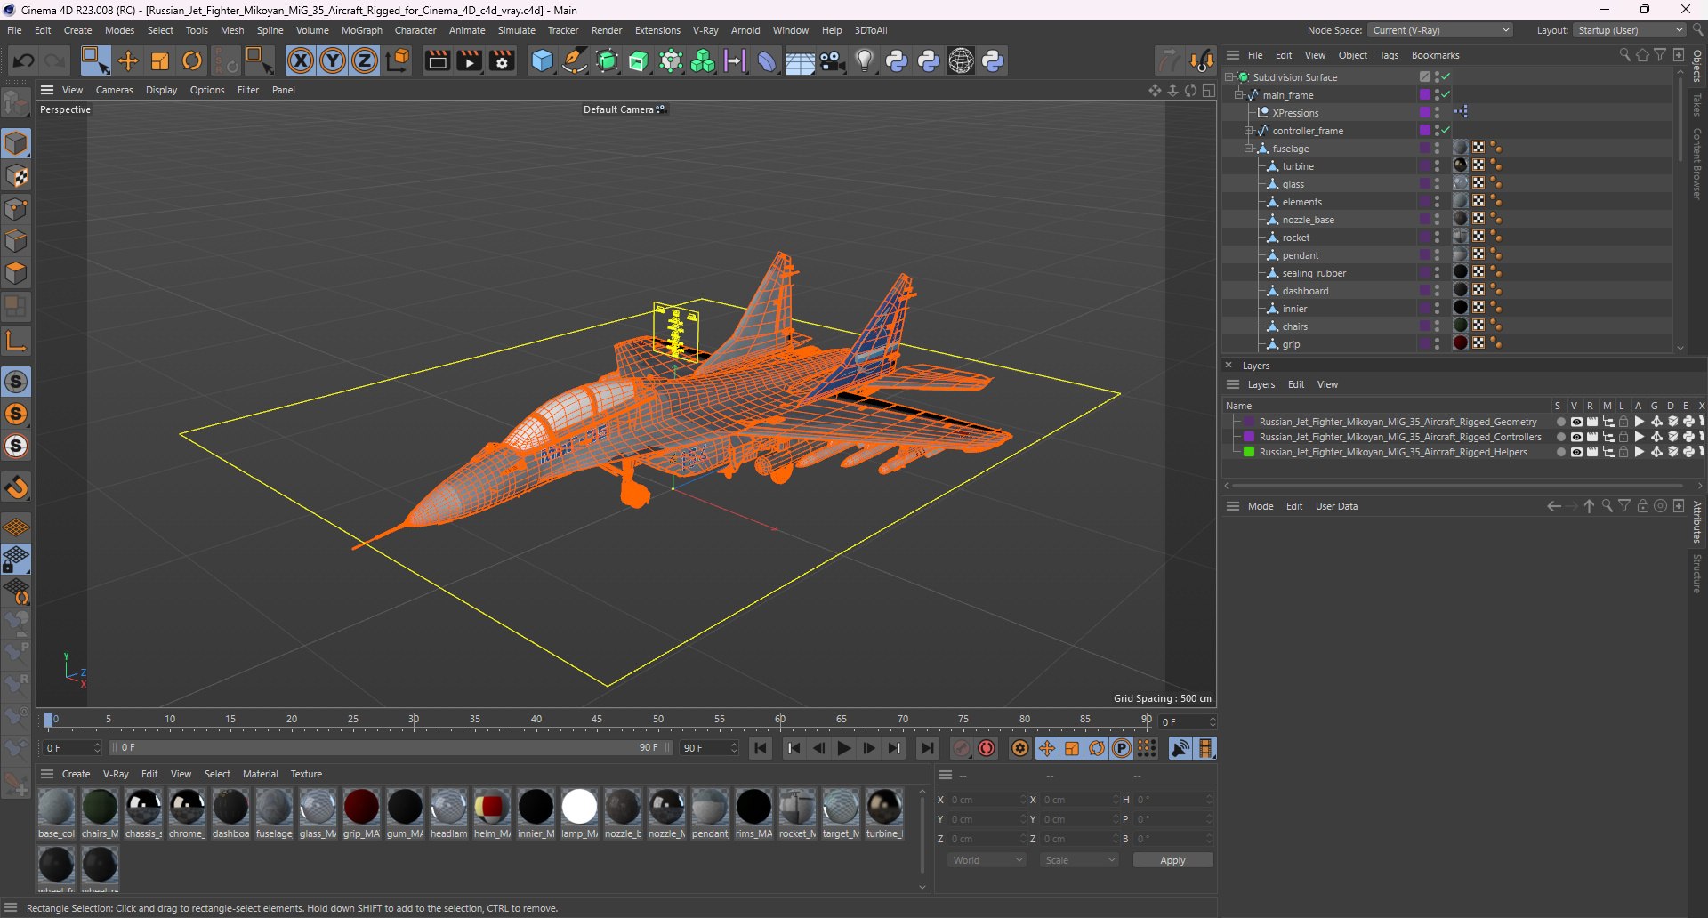Open viewport Cameras menu

click(114, 90)
